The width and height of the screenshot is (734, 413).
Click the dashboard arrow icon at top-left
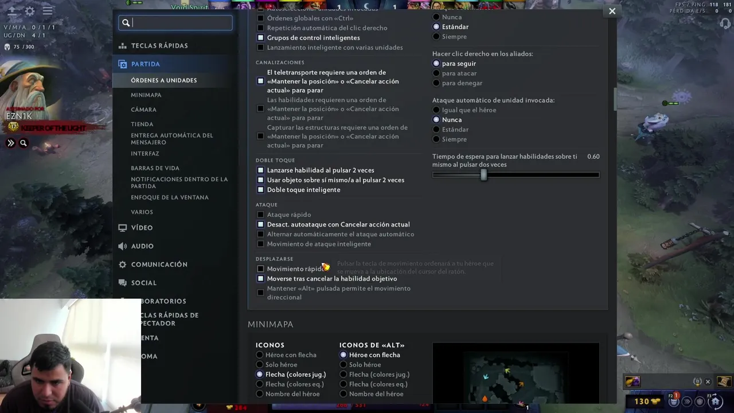(11, 11)
